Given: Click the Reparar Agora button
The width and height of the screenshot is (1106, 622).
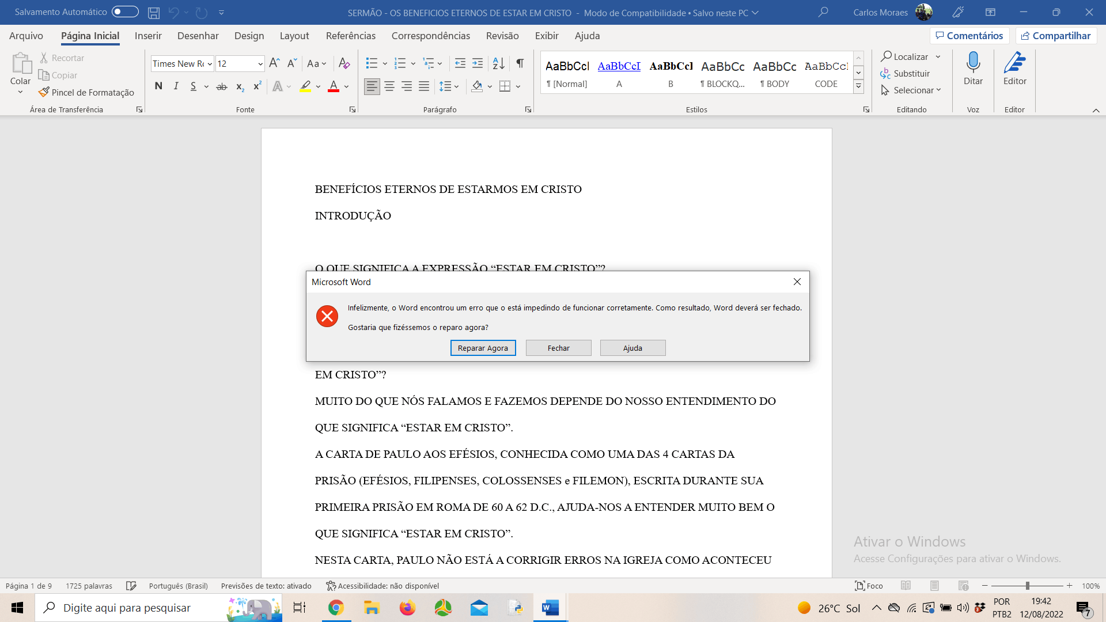Looking at the screenshot, I should 483,348.
